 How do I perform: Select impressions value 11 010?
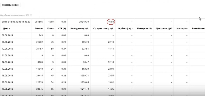click(x=39, y=69)
